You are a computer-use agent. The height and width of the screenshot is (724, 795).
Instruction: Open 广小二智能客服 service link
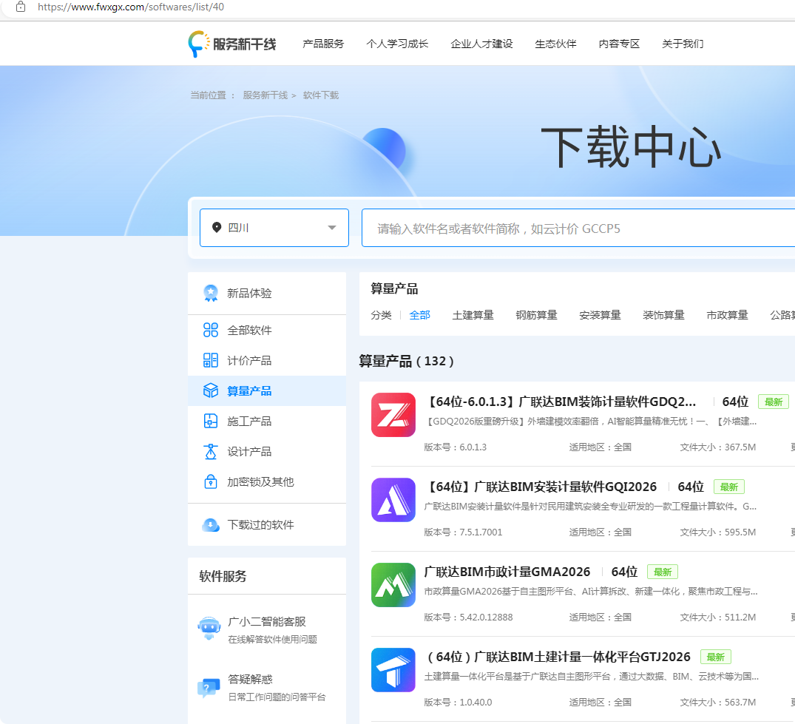click(x=267, y=622)
